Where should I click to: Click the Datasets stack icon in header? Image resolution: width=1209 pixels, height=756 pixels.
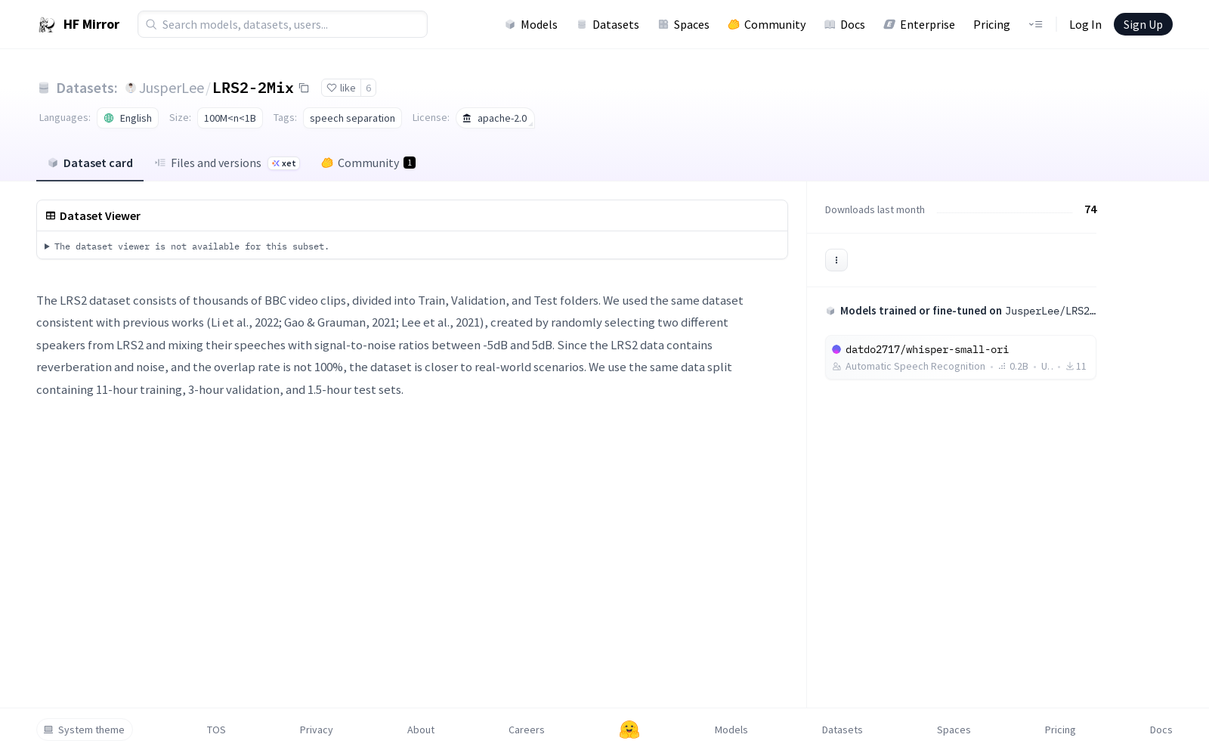click(x=44, y=88)
